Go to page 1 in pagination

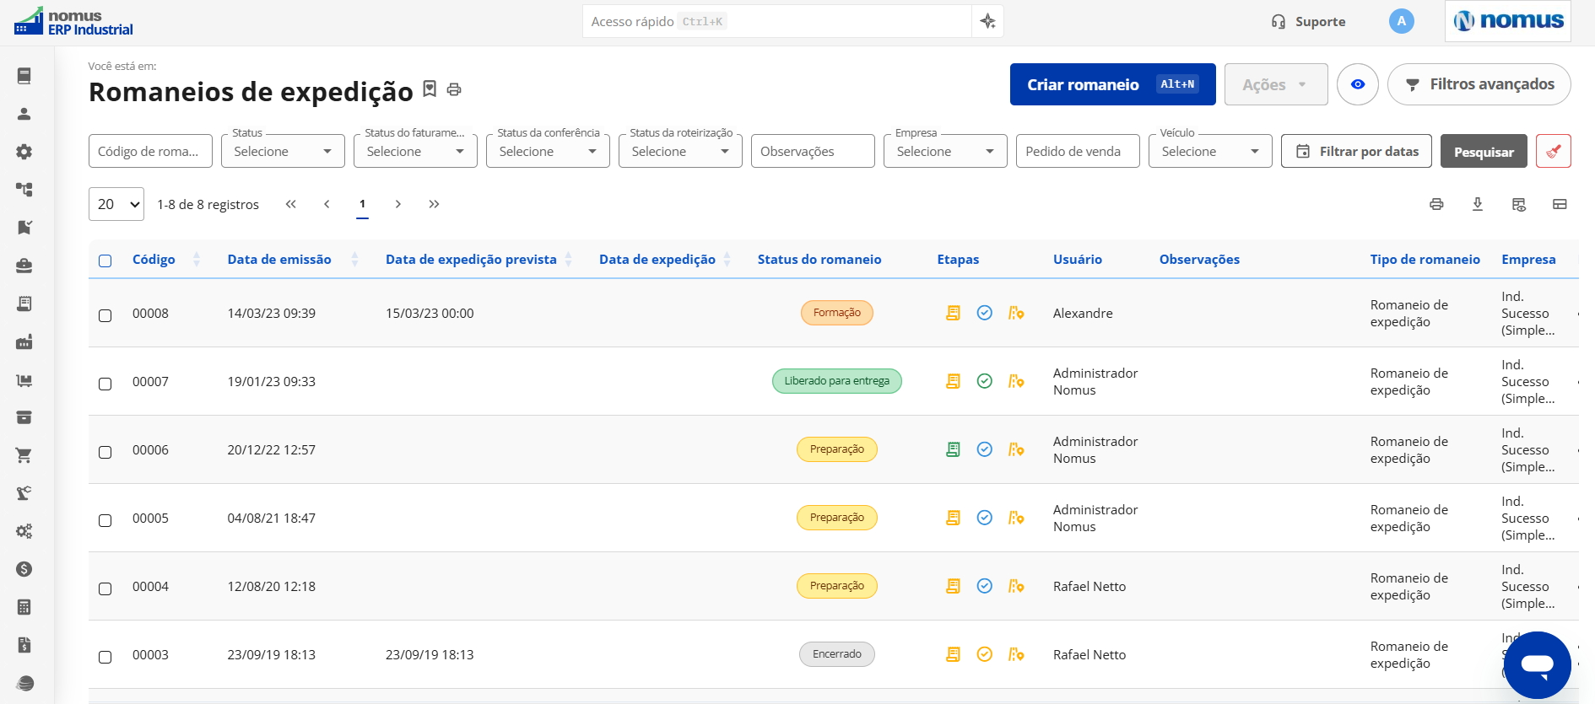(x=362, y=204)
